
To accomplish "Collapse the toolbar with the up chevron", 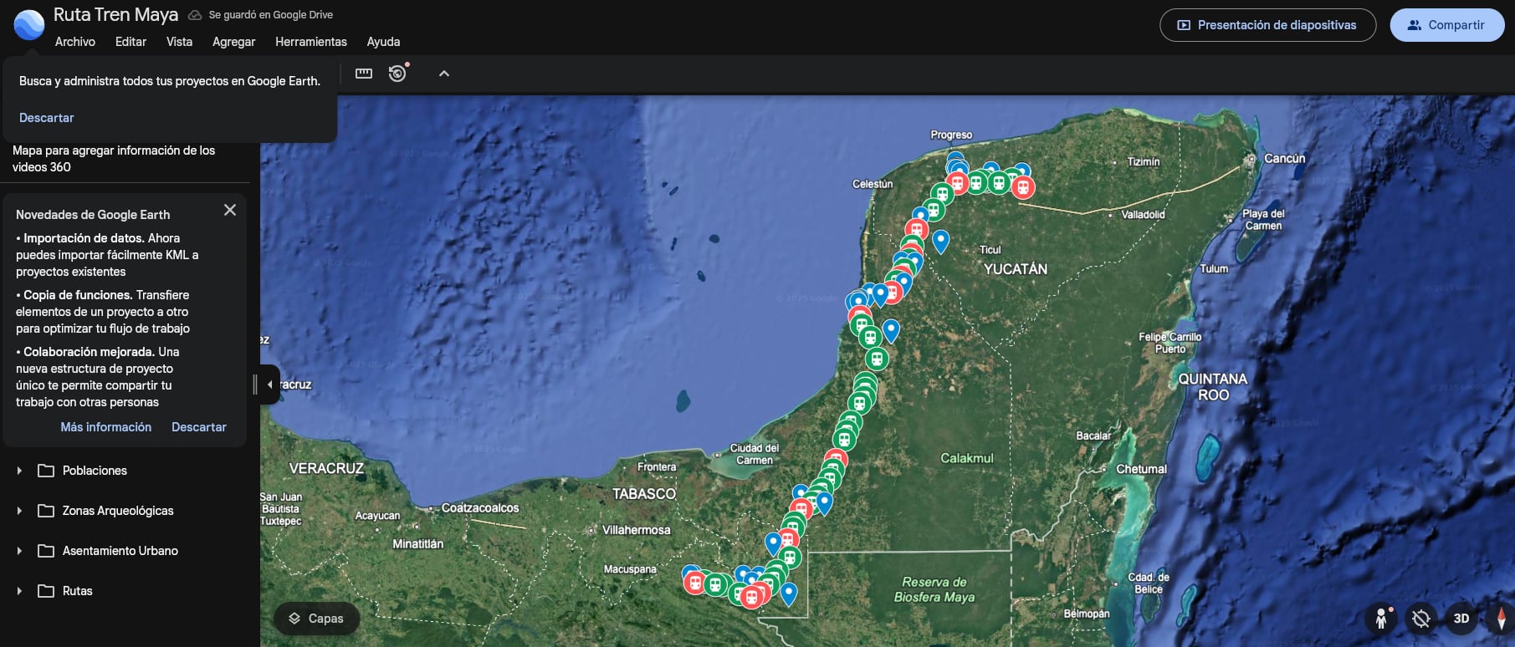I will (444, 74).
